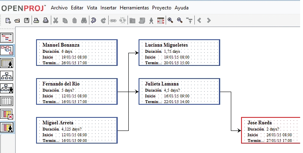
Task: Click the left arrow navigation icon
Action: (199, 20)
